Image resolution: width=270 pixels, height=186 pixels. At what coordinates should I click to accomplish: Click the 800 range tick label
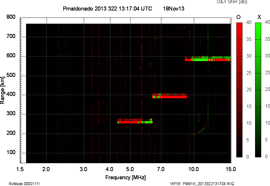tap(11, 17)
